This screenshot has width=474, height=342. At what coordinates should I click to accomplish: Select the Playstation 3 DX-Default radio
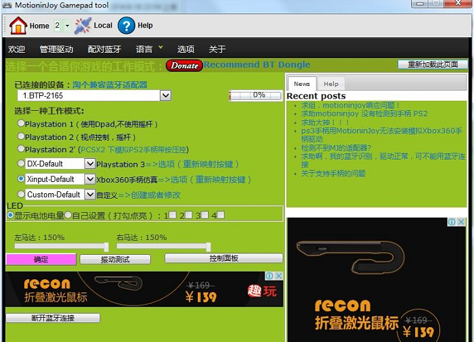pos(21,164)
